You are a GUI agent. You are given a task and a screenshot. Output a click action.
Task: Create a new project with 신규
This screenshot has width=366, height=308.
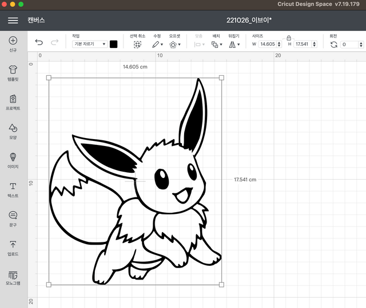[x=13, y=44]
